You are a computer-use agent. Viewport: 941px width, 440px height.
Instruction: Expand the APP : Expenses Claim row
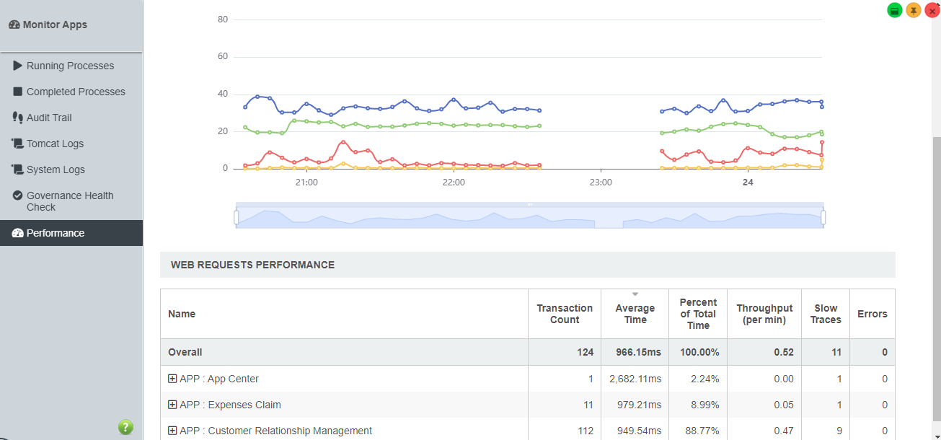(172, 405)
